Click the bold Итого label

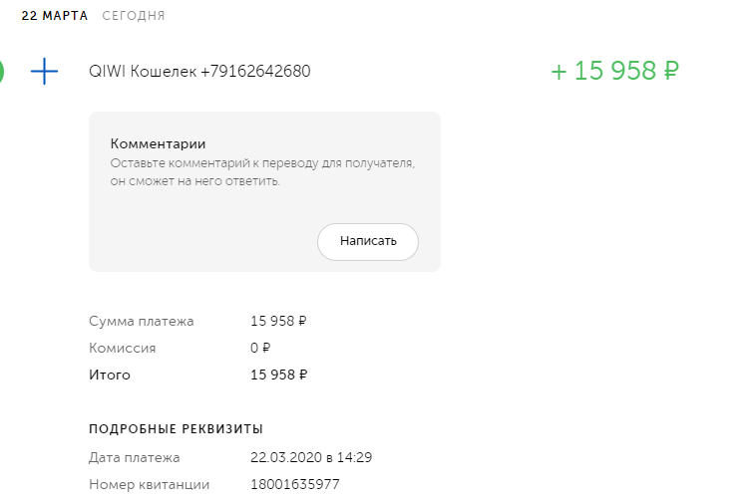tap(109, 376)
